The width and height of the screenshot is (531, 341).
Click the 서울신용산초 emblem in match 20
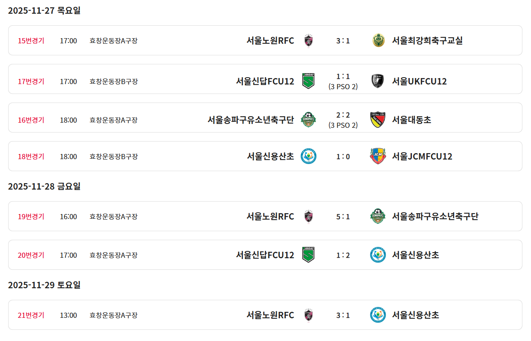point(378,255)
